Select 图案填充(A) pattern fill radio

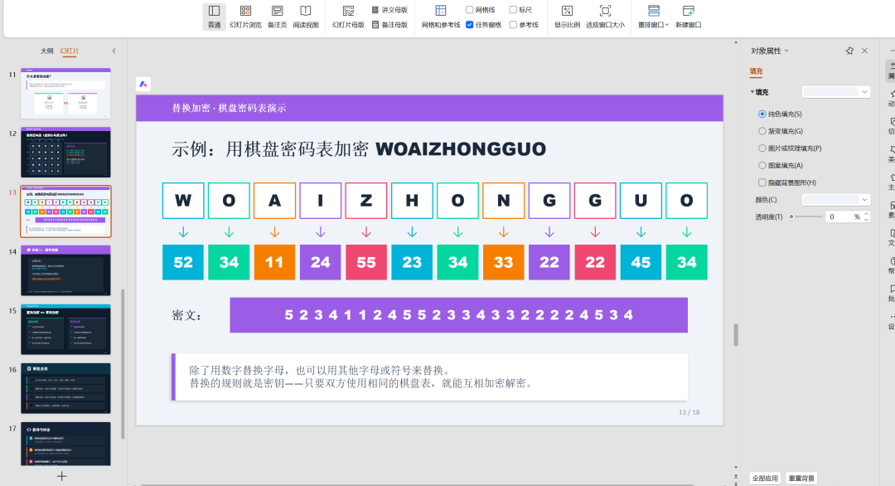762,166
